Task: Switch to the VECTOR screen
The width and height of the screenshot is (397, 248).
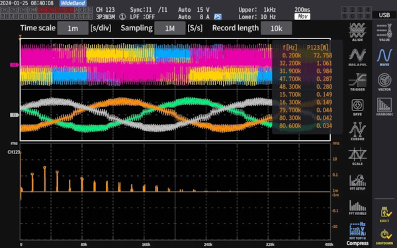Action: [x=384, y=82]
